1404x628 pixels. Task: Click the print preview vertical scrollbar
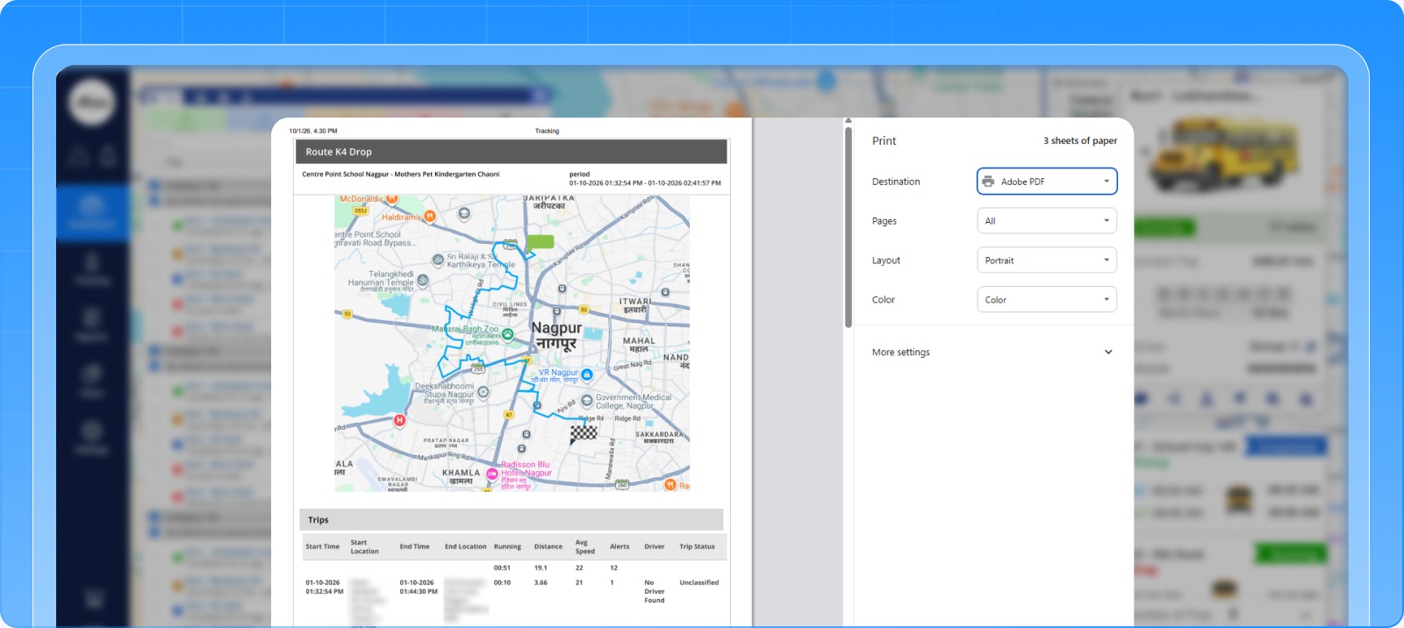849,228
